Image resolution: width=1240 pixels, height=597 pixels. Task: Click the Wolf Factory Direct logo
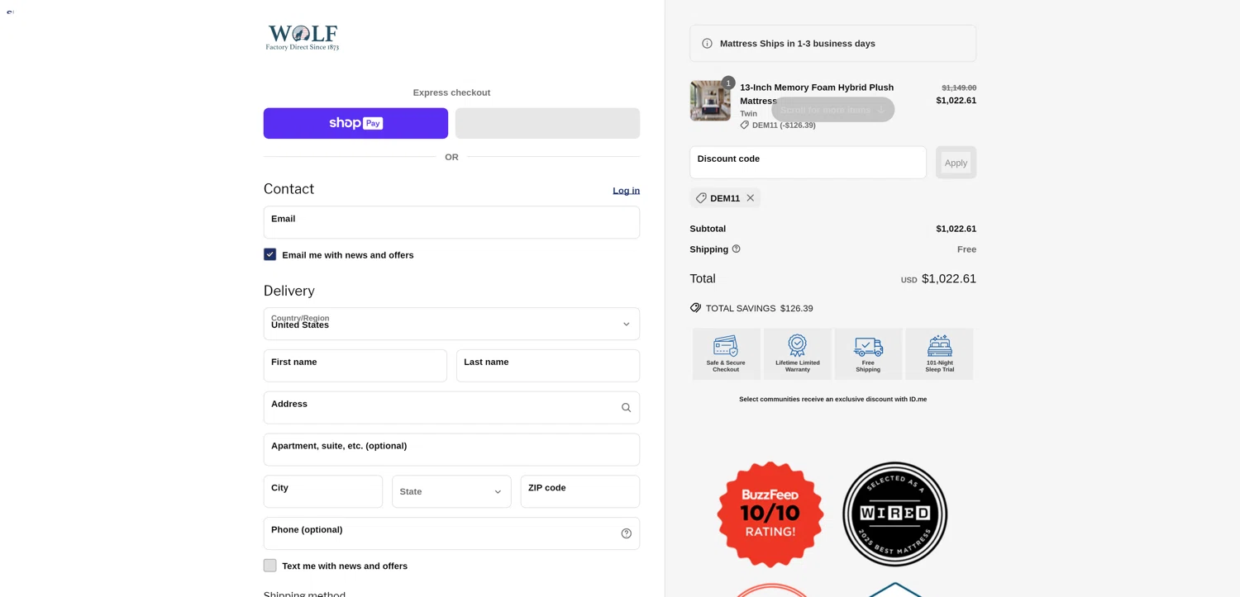click(302, 37)
